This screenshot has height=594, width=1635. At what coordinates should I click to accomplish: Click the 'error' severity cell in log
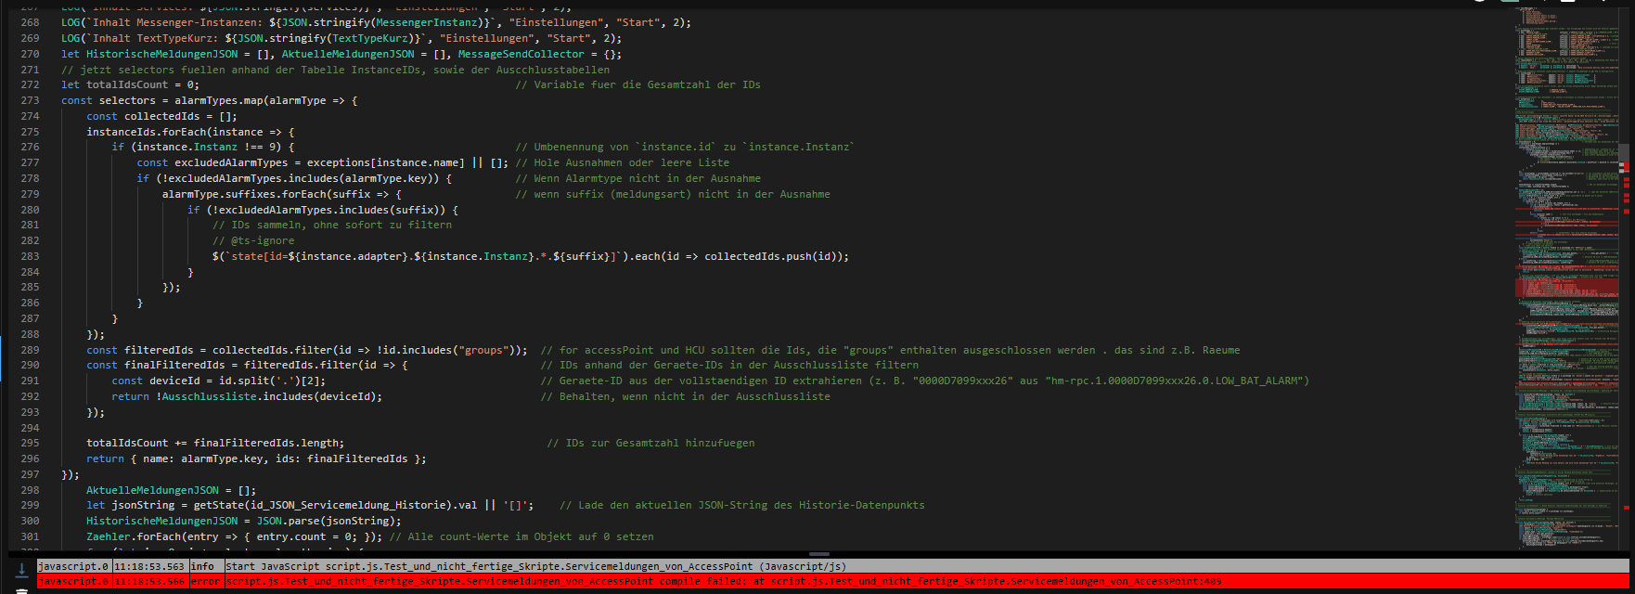tap(206, 582)
